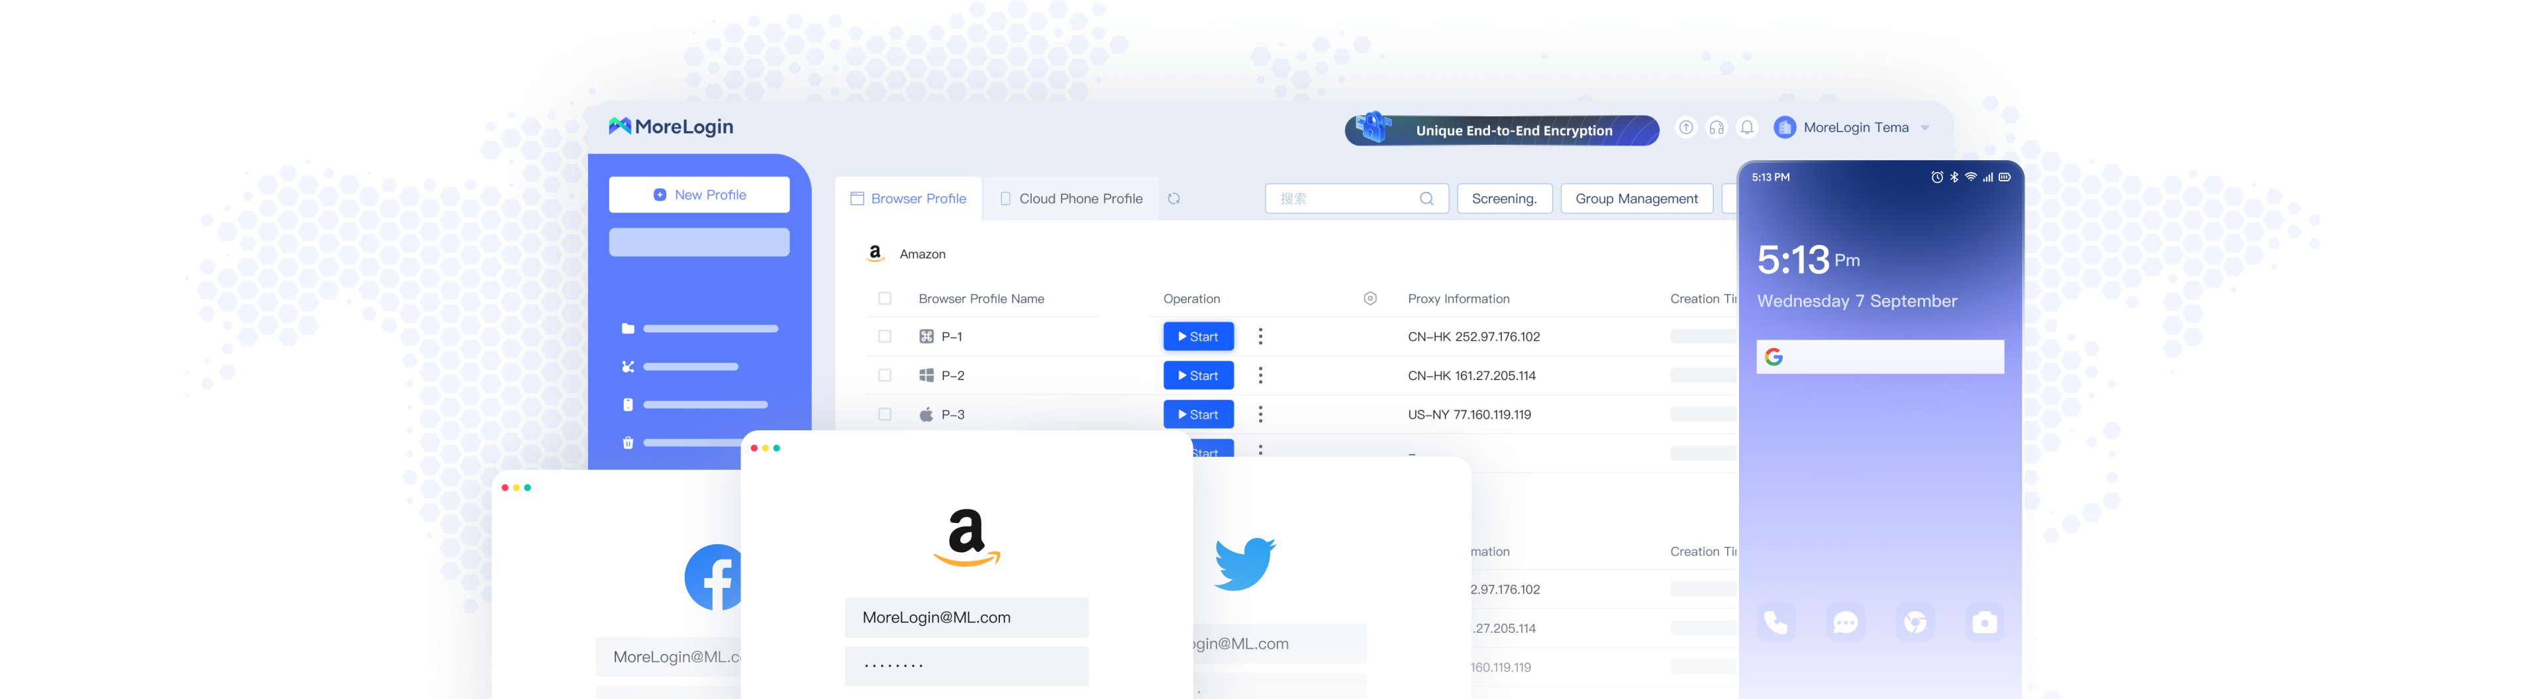2543x699 pixels.
Task: Check the box for profile P-1
Action: 885,337
